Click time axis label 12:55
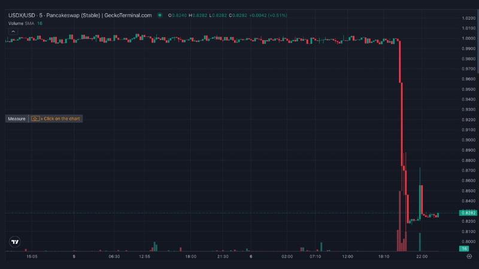479x269 pixels. coord(144,256)
